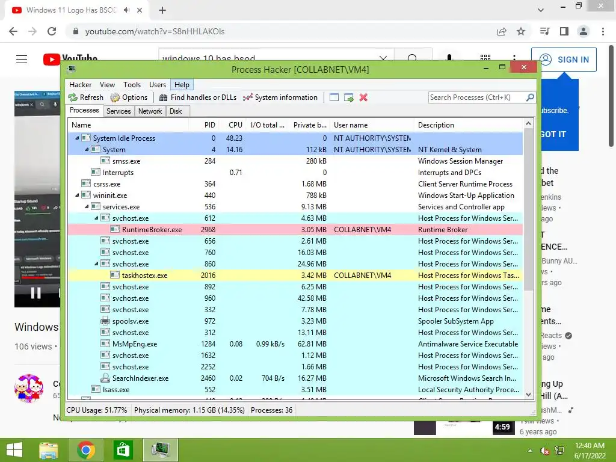Image resolution: width=616 pixels, height=462 pixels.
Task: Go back in Chrome
Action: click(13, 31)
